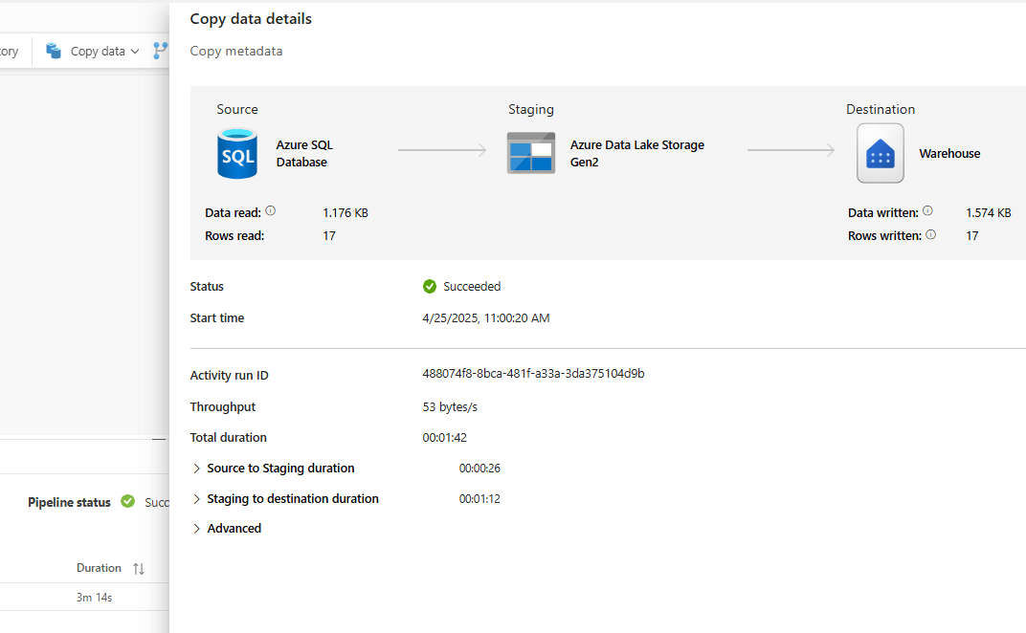Expand the Advanced section

[x=197, y=529]
